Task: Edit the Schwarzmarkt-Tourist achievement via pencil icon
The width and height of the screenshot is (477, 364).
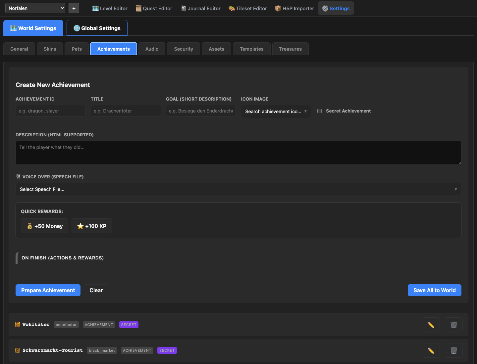Action: click(431, 350)
